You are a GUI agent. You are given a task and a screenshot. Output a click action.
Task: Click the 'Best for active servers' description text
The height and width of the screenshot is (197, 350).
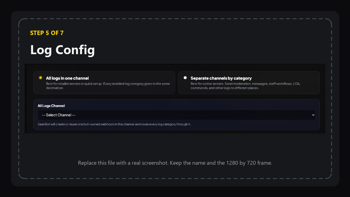[245, 86]
